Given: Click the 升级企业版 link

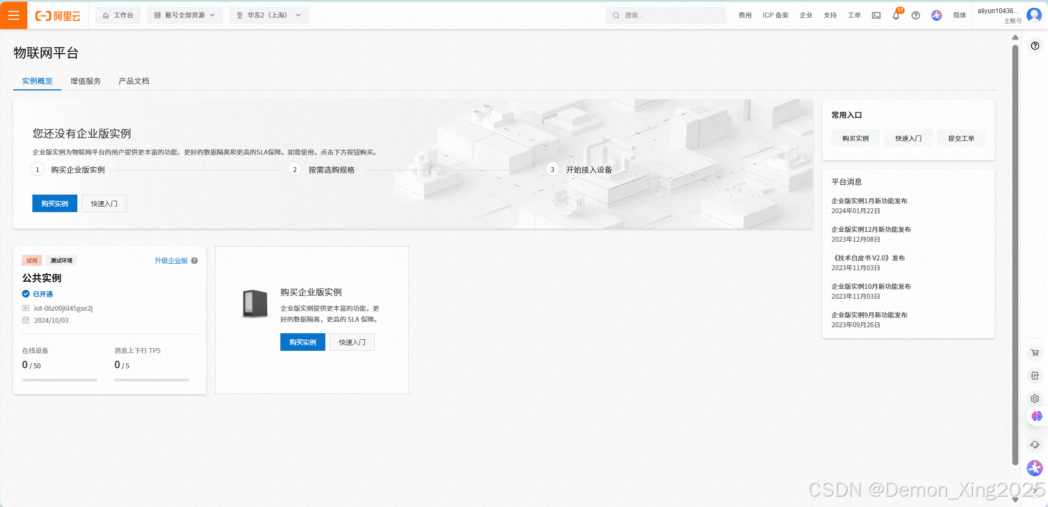Looking at the screenshot, I should [171, 261].
